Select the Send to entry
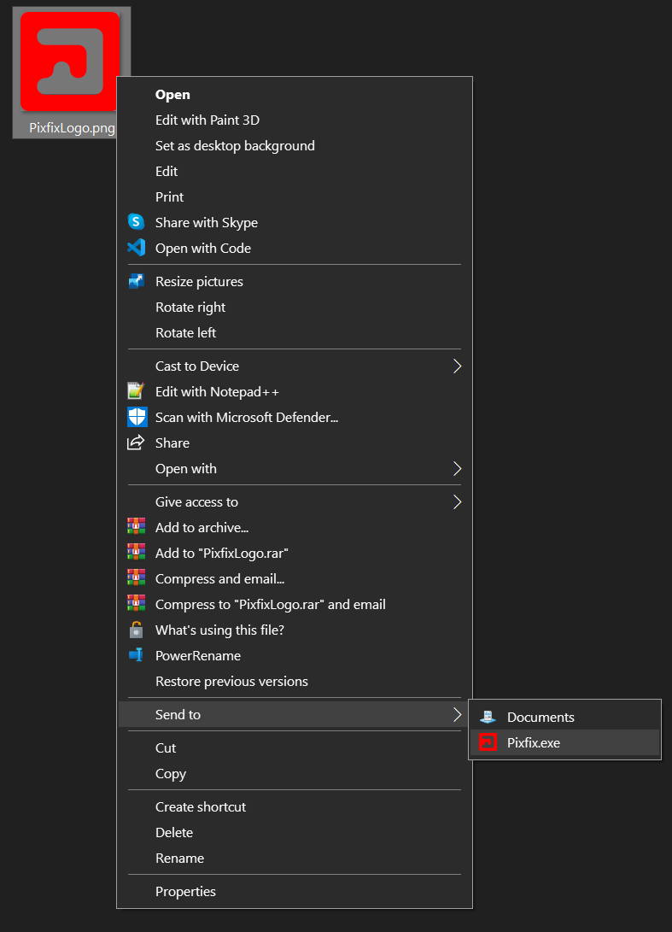 pyautogui.click(x=295, y=714)
